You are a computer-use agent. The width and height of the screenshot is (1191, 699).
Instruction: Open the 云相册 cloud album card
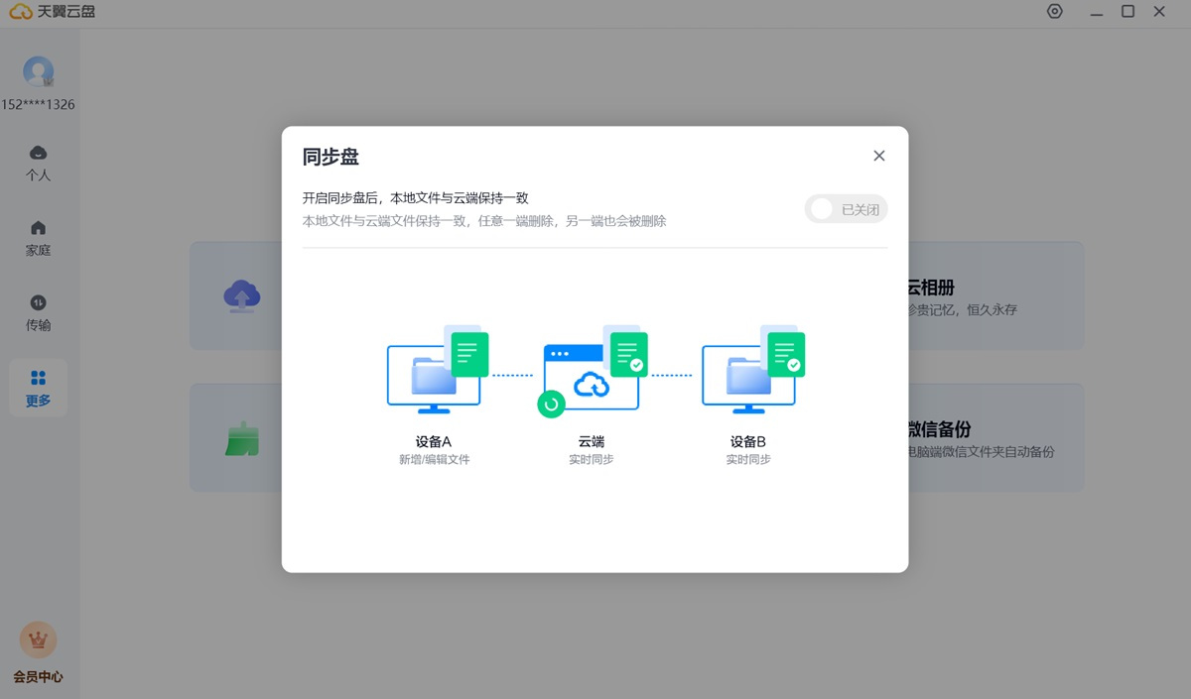pyautogui.click(x=992, y=295)
